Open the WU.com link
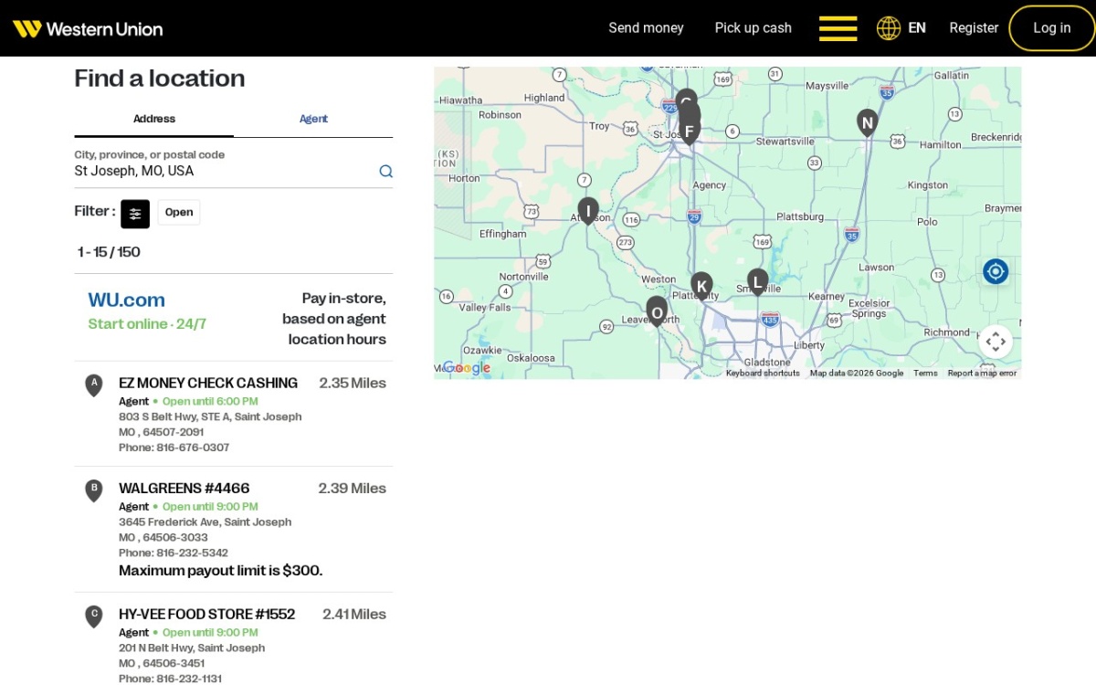Viewport: 1096px width, 685px height. tap(126, 300)
